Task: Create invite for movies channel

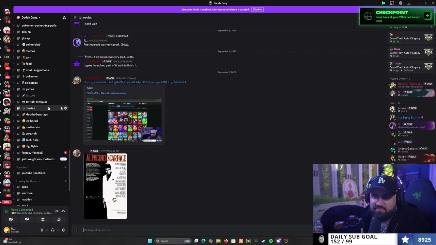Action: point(62,108)
